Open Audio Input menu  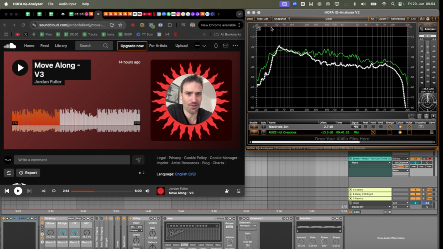click(67, 4)
